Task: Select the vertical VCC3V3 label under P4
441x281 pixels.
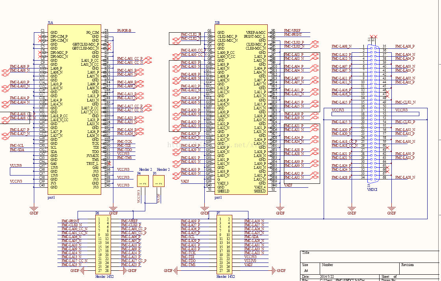Action: (139, 196)
